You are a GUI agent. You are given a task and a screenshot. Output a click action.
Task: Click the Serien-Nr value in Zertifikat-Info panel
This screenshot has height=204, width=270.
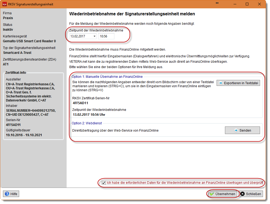coord(13,125)
